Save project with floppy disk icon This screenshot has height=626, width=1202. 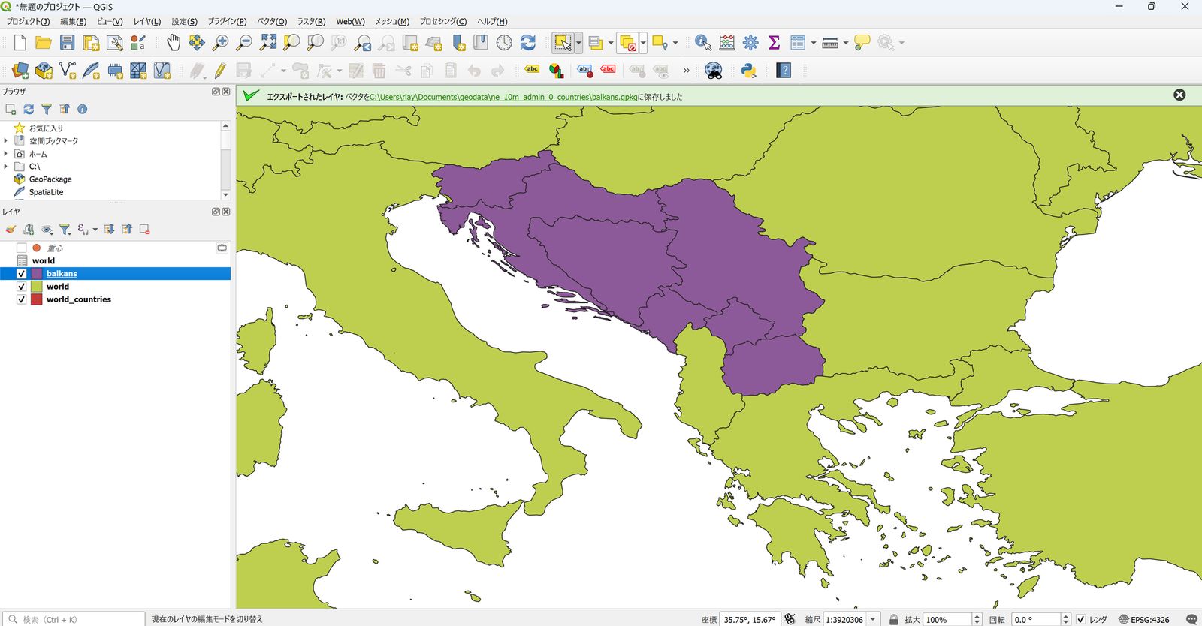coord(68,43)
